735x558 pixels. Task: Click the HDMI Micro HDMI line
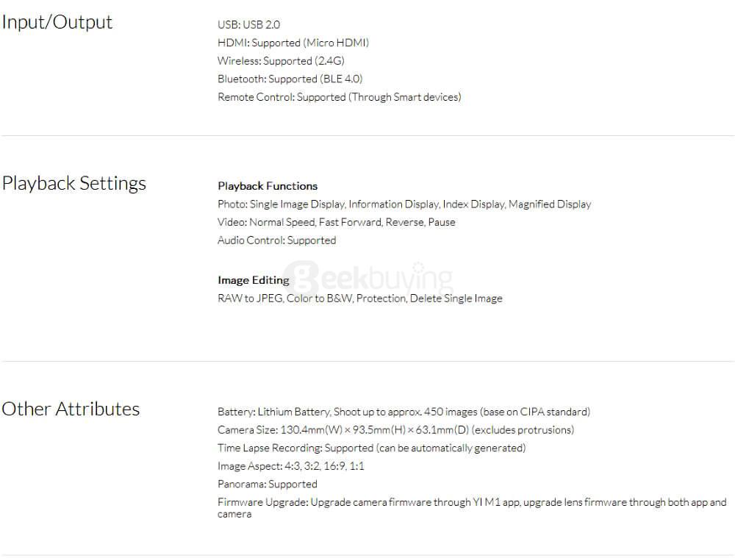coord(293,43)
